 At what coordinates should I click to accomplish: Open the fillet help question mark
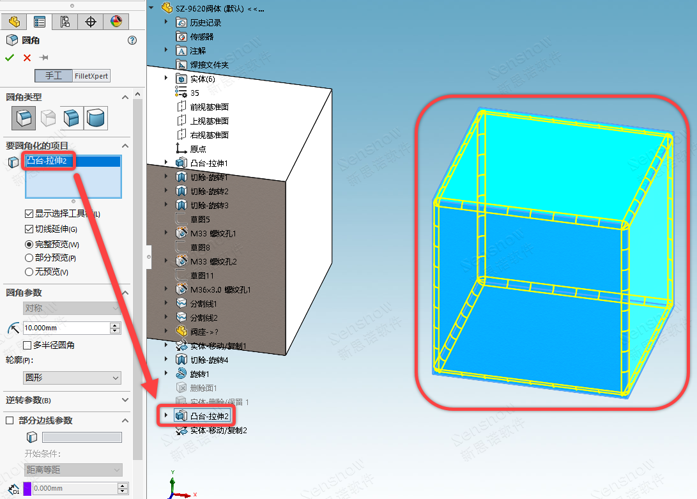pos(132,40)
